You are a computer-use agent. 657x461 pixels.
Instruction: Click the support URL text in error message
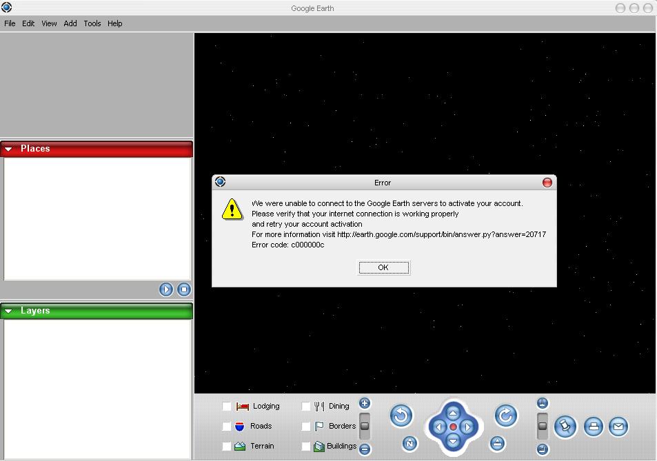click(442, 234)
